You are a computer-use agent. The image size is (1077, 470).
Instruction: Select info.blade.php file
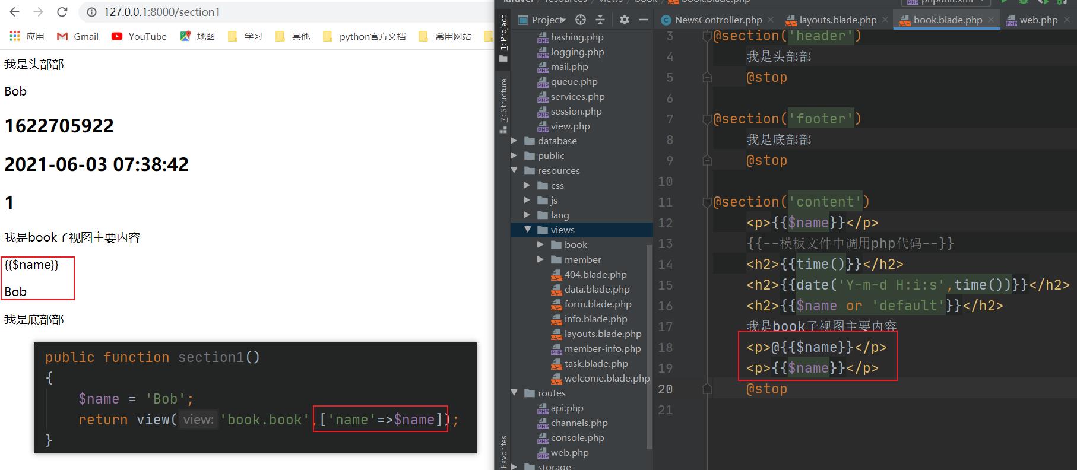[x=589, y=319]
